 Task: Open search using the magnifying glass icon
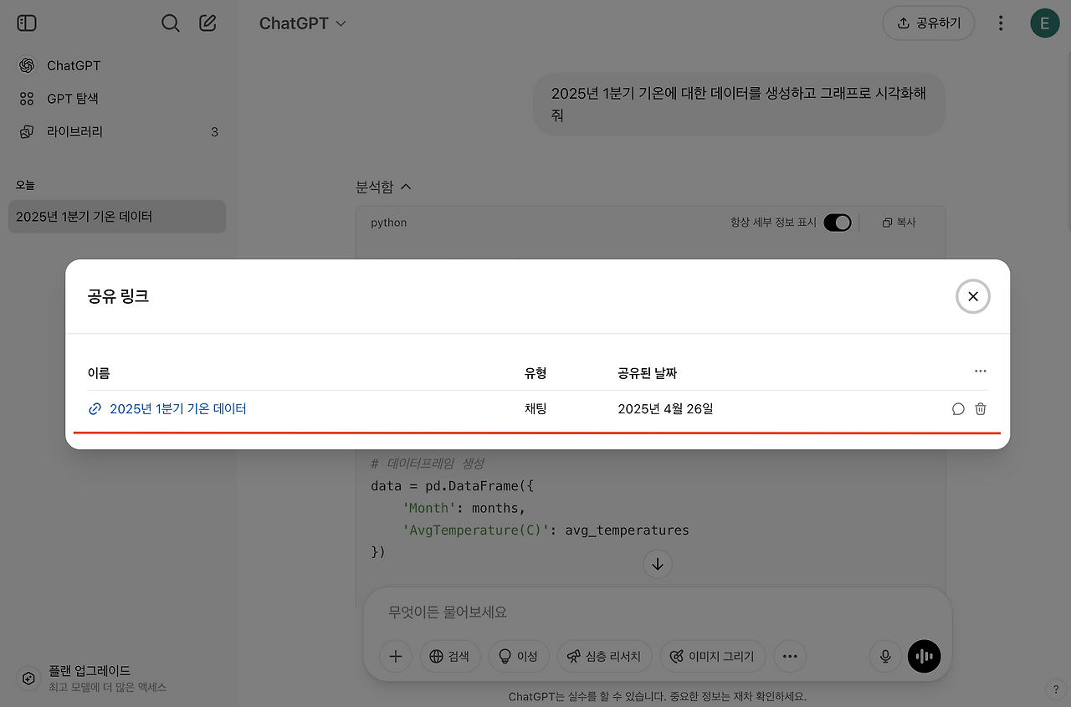pos(171,23)
